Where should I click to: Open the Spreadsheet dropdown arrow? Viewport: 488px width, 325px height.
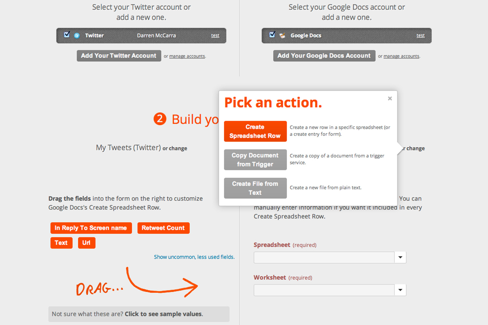[400, 257]
